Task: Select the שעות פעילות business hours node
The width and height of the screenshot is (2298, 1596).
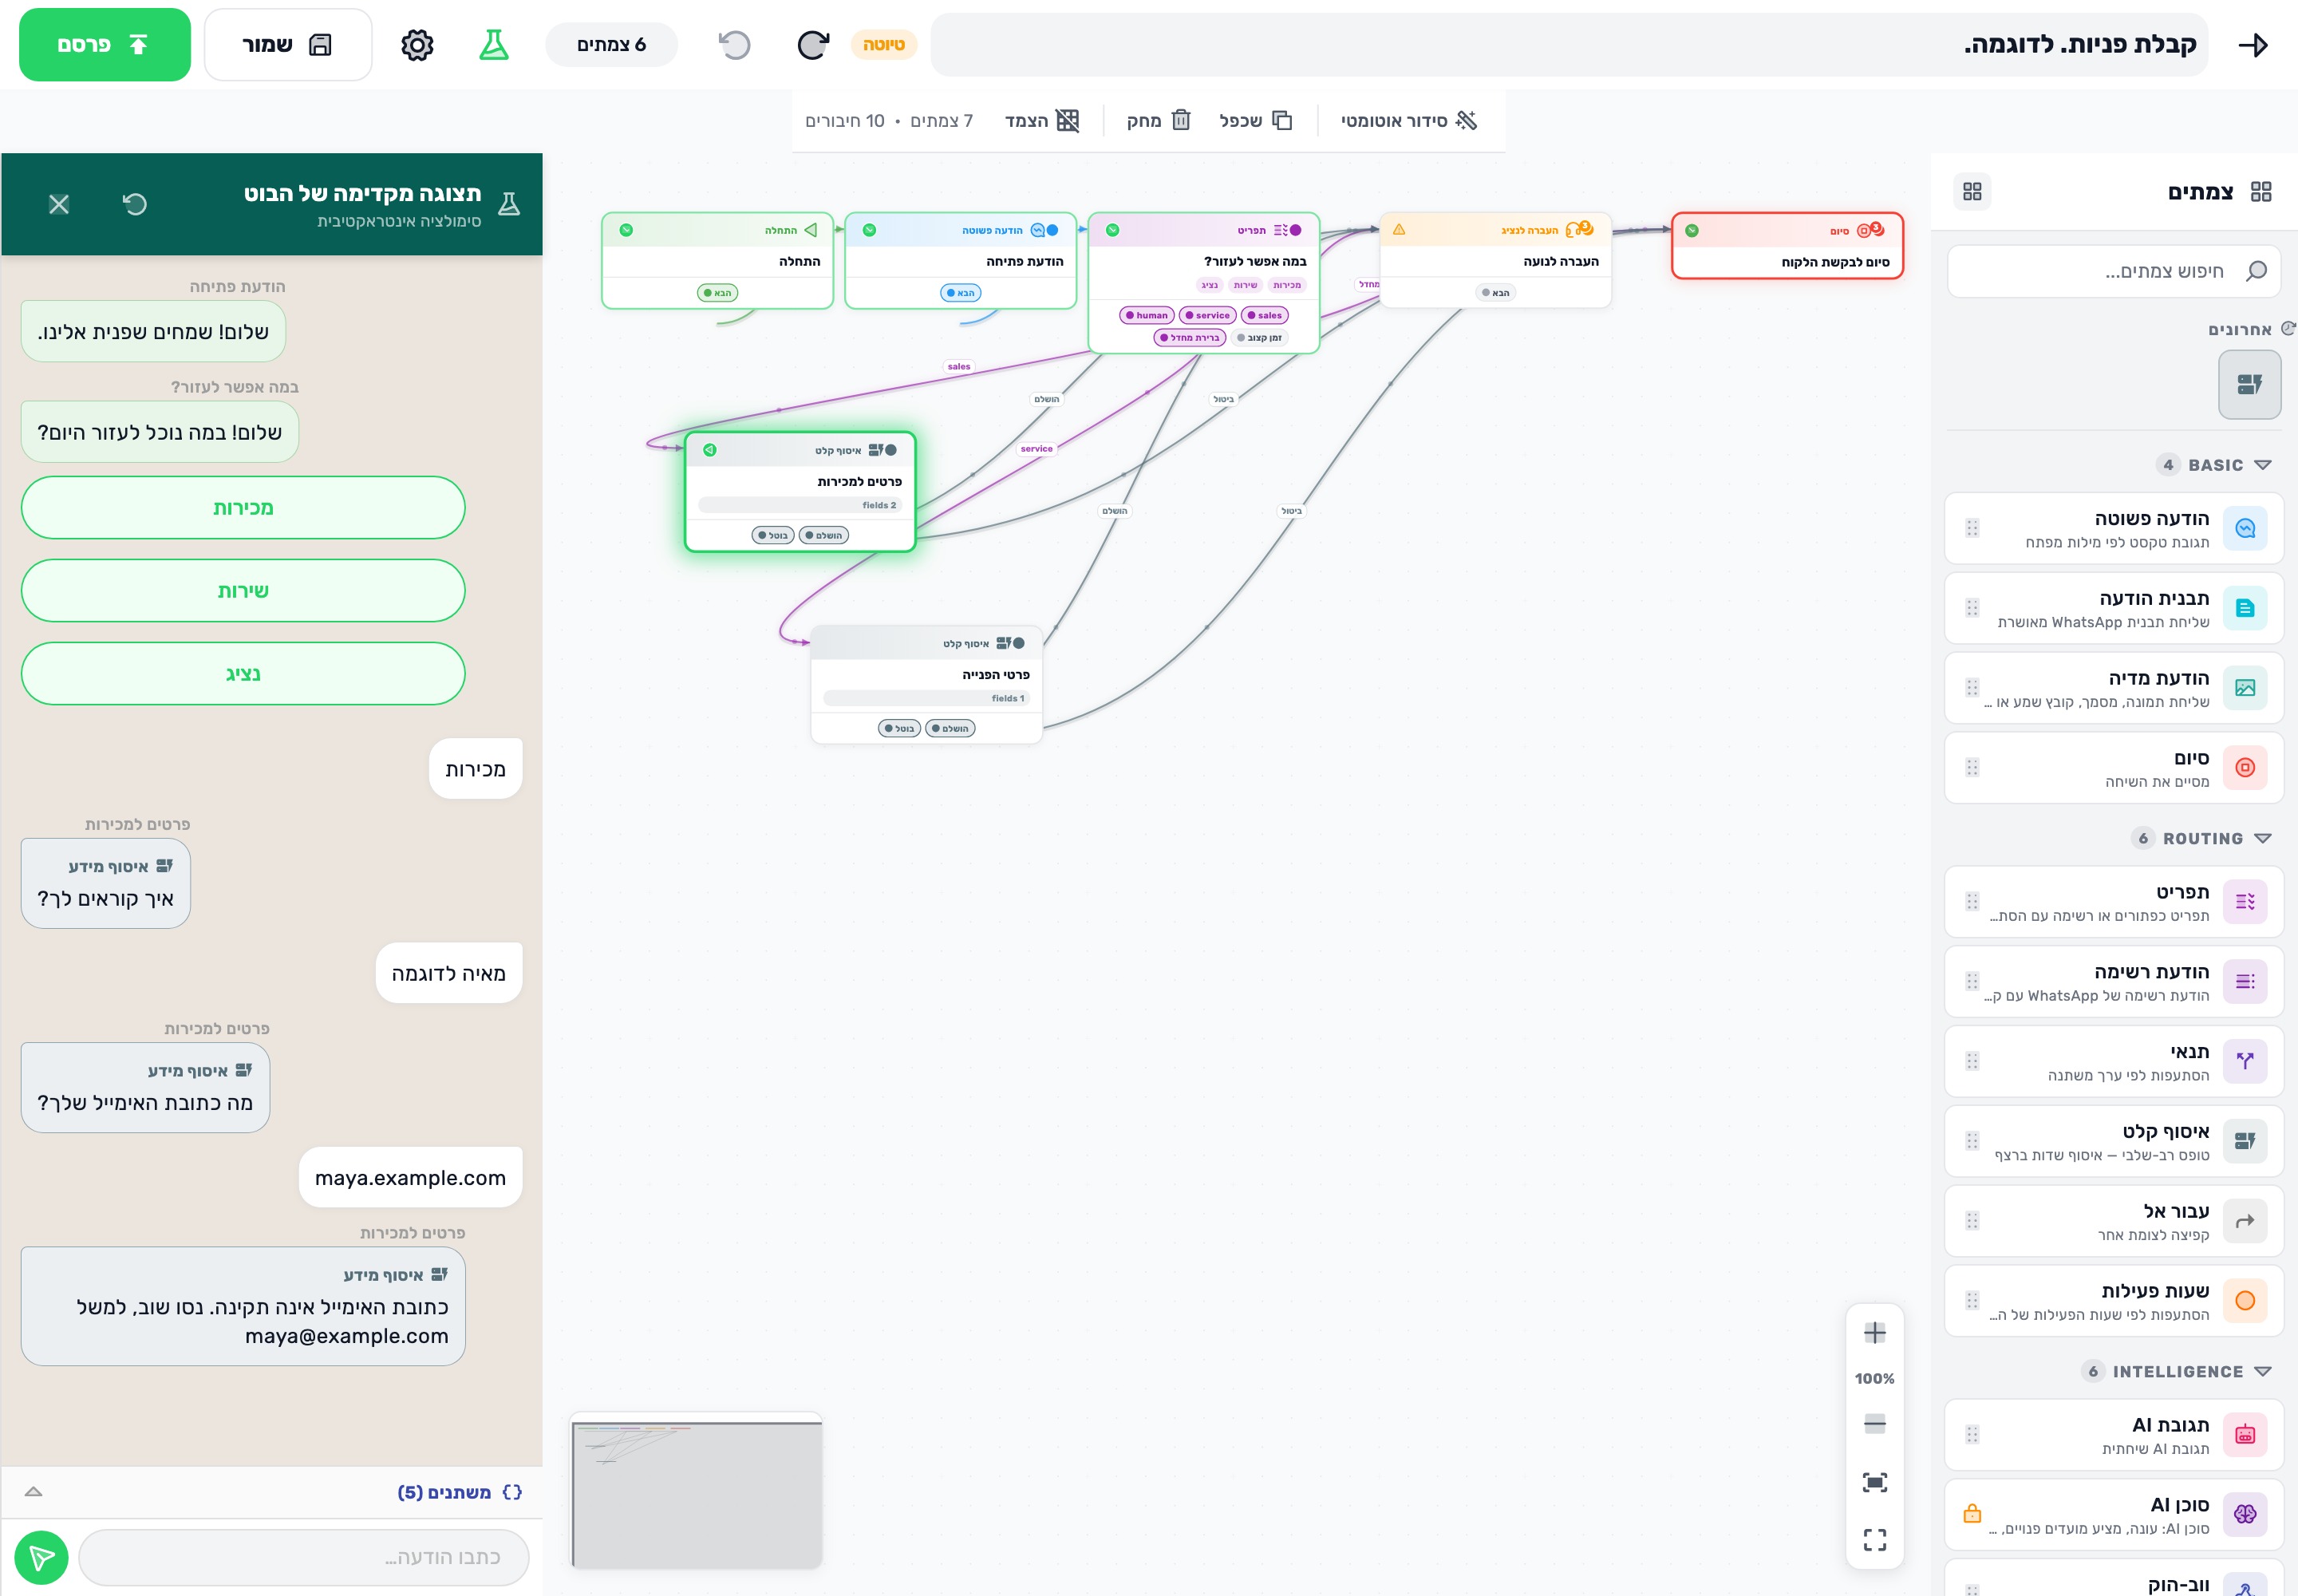Action: pos(2114,1301)
